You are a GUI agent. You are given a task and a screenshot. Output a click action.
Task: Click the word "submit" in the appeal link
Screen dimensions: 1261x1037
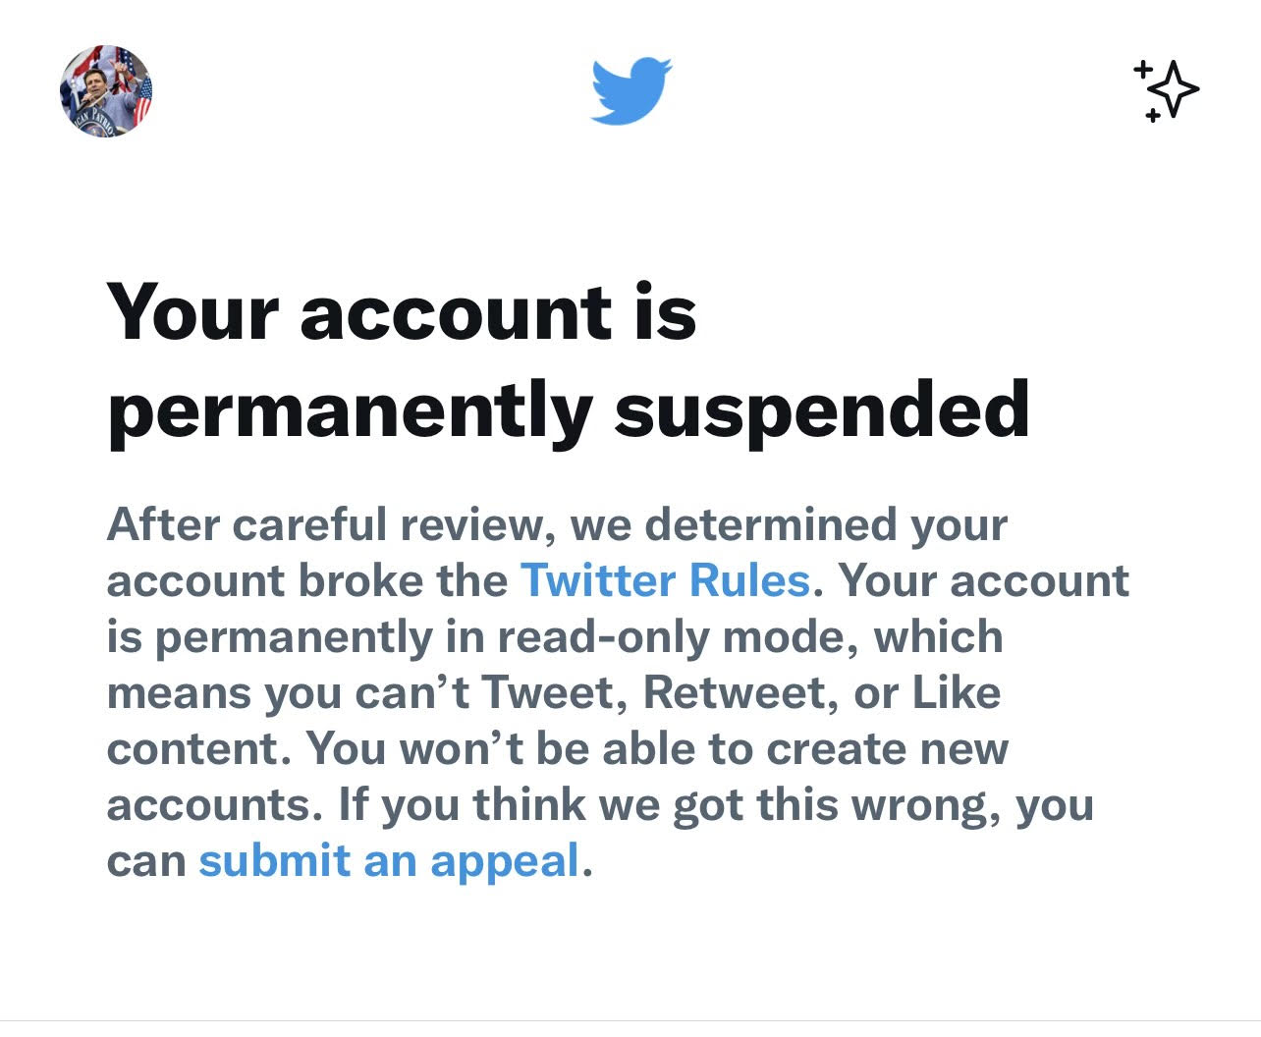coord(274,861)
